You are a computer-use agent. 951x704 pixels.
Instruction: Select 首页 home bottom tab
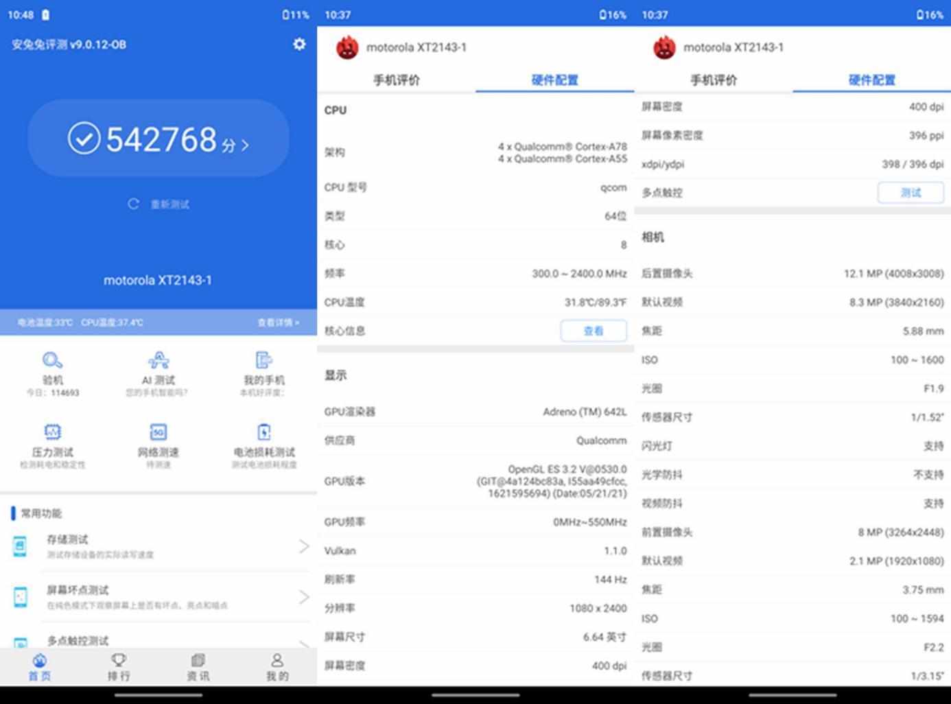point(40,667)
